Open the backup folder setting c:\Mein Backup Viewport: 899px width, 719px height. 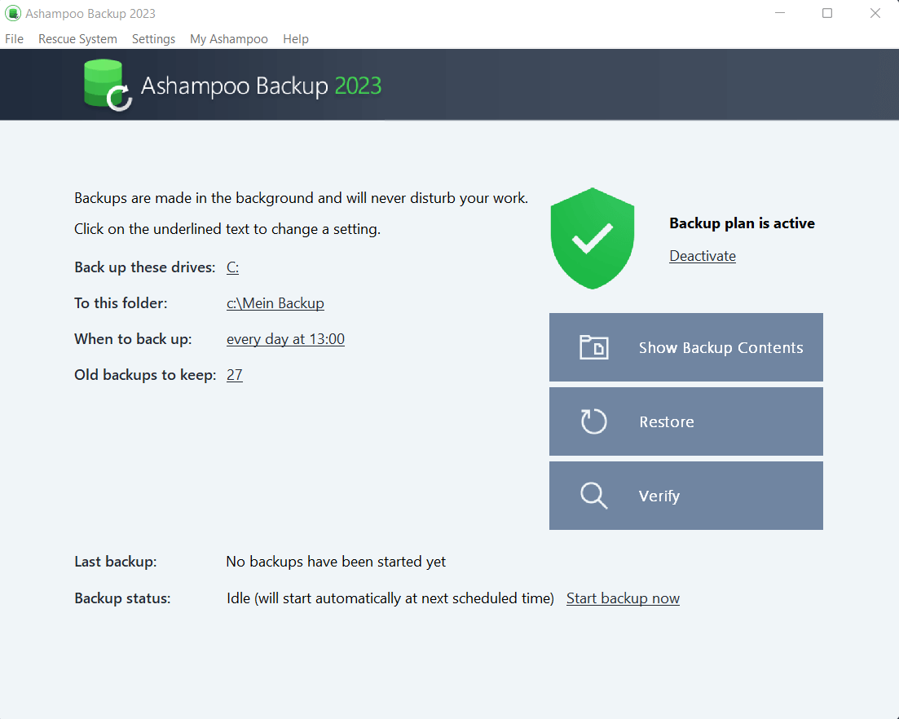click(x=275, y=302)
